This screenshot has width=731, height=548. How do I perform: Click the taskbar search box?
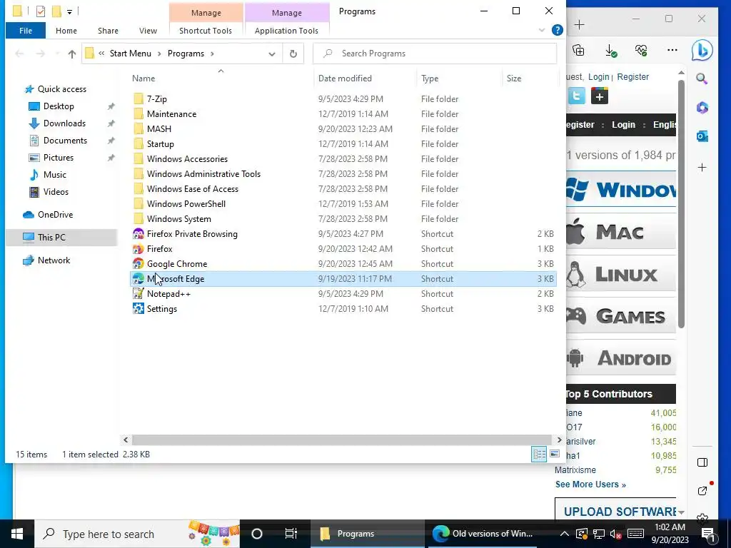[x=138, y=534]
